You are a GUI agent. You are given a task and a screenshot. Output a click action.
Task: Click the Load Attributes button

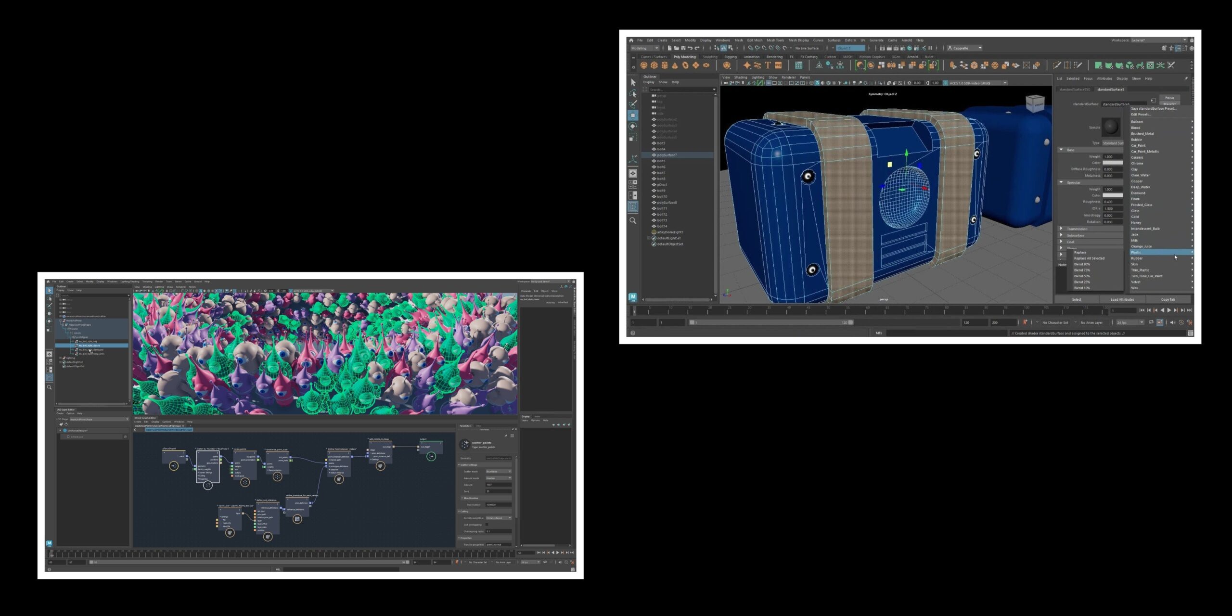pyautogui.click(x=1122, y=299)
